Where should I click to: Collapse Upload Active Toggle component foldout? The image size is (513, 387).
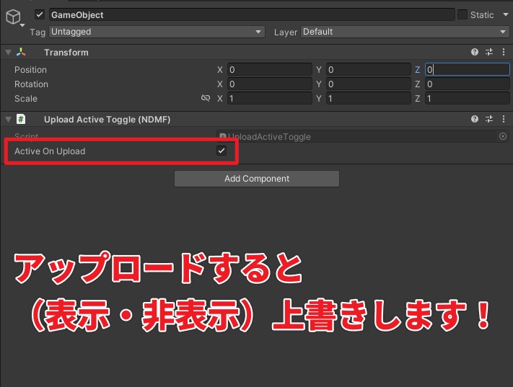(x=8, y=120)
